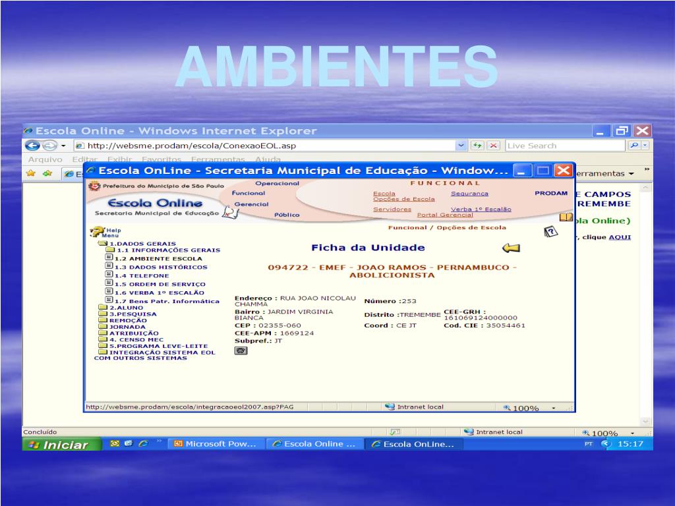Open the 1.6 Verba 1º Escalão page icon
Image resolution: width=675 pixels, height=506 pixels.
click(109, 291)
